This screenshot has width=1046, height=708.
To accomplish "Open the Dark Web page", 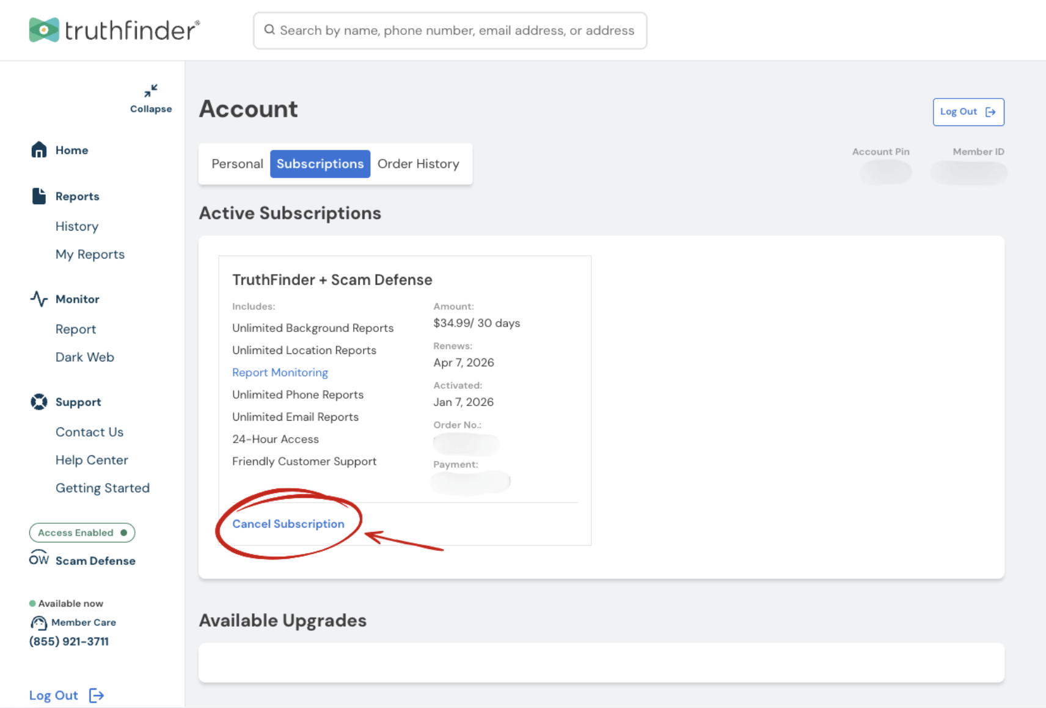I will click(x=85, y=357).
